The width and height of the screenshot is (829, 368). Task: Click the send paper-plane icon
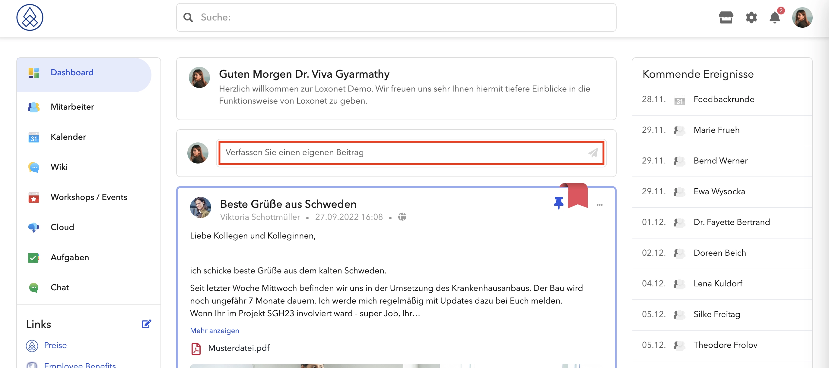point(593,153)
